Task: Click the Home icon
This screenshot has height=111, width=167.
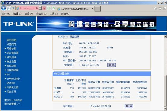Action: click(155, 8)
